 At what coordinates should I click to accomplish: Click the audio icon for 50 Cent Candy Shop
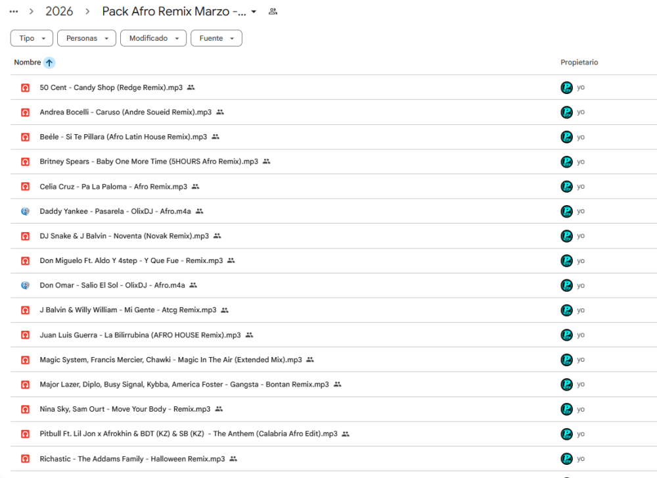point(25,87)
